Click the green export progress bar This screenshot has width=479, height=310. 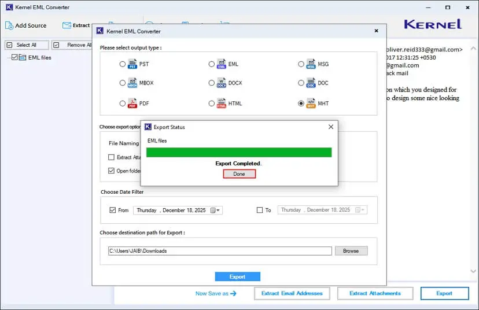[x=239, y=153]
